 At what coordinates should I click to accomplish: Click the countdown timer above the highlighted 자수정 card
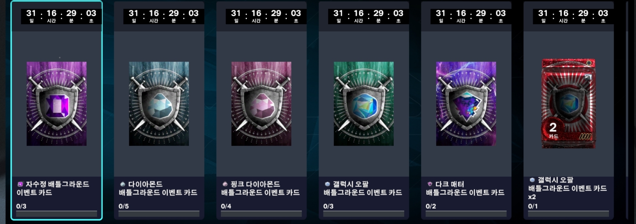tap(61, 16)
